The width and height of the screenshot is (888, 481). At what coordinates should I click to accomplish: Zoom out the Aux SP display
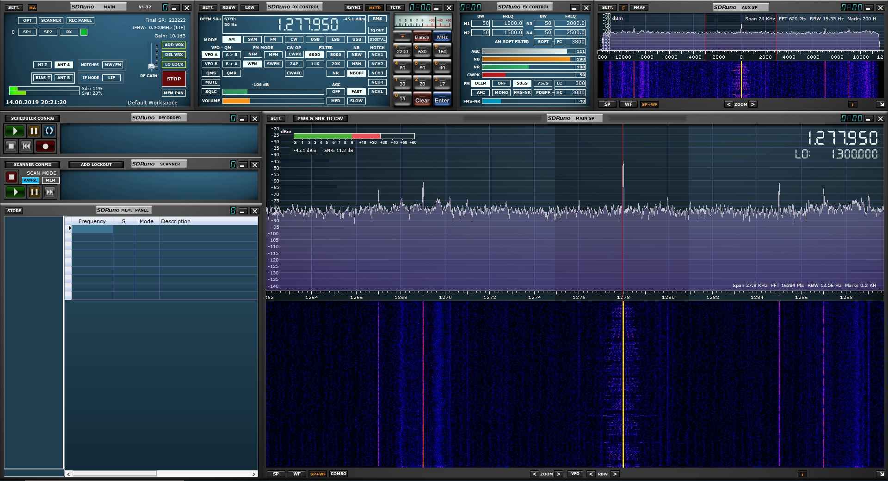point(728,104)
